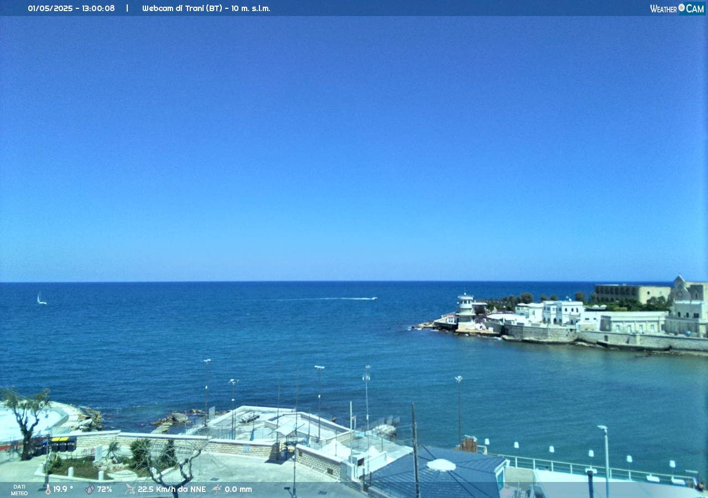Select the 19.9 ° temperature reading
This screenshot has width=708, height=498.
63,489
